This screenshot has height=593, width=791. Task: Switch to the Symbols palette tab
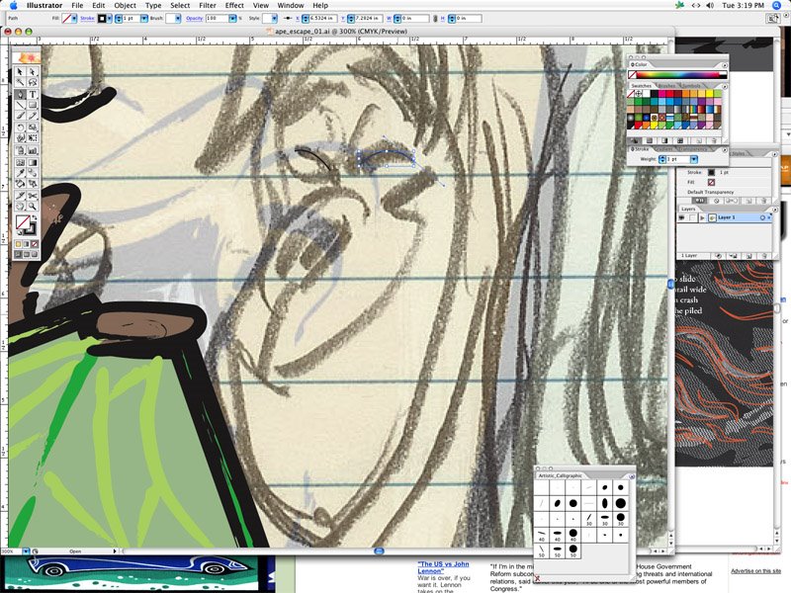click(690, 86)
